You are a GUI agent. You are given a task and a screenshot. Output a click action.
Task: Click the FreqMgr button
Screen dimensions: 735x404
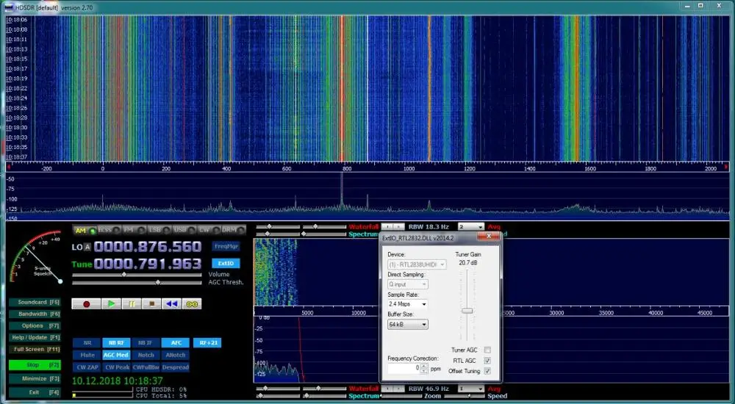[x=226, y=247]
